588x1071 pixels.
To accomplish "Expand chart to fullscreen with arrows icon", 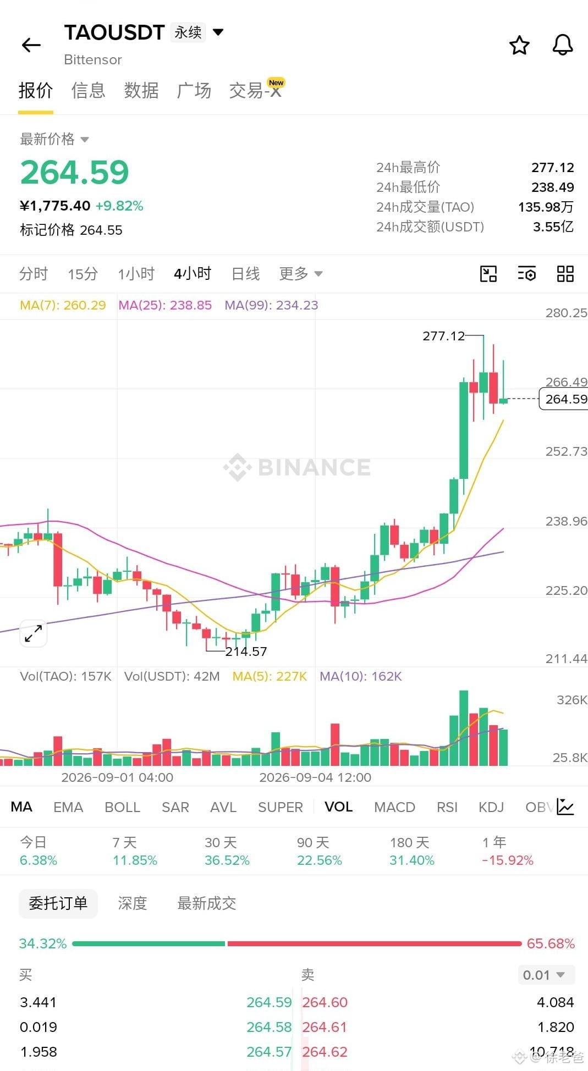I will (x=34, y=633).
